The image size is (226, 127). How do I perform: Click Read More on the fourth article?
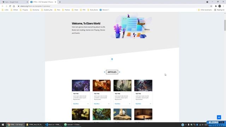pyautogui.click(x=138, y=104)
